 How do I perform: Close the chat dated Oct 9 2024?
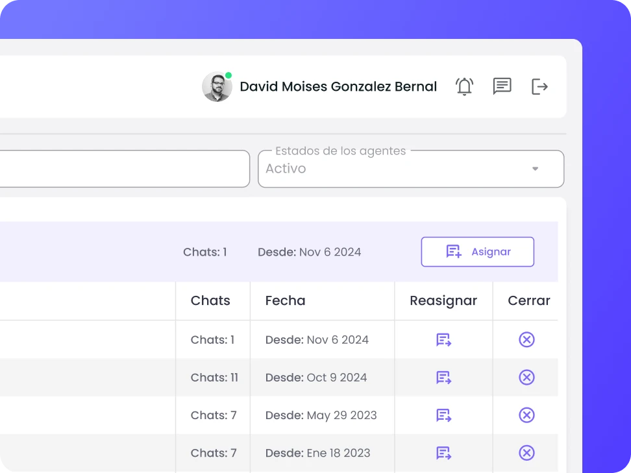click(x=526, y=377)
